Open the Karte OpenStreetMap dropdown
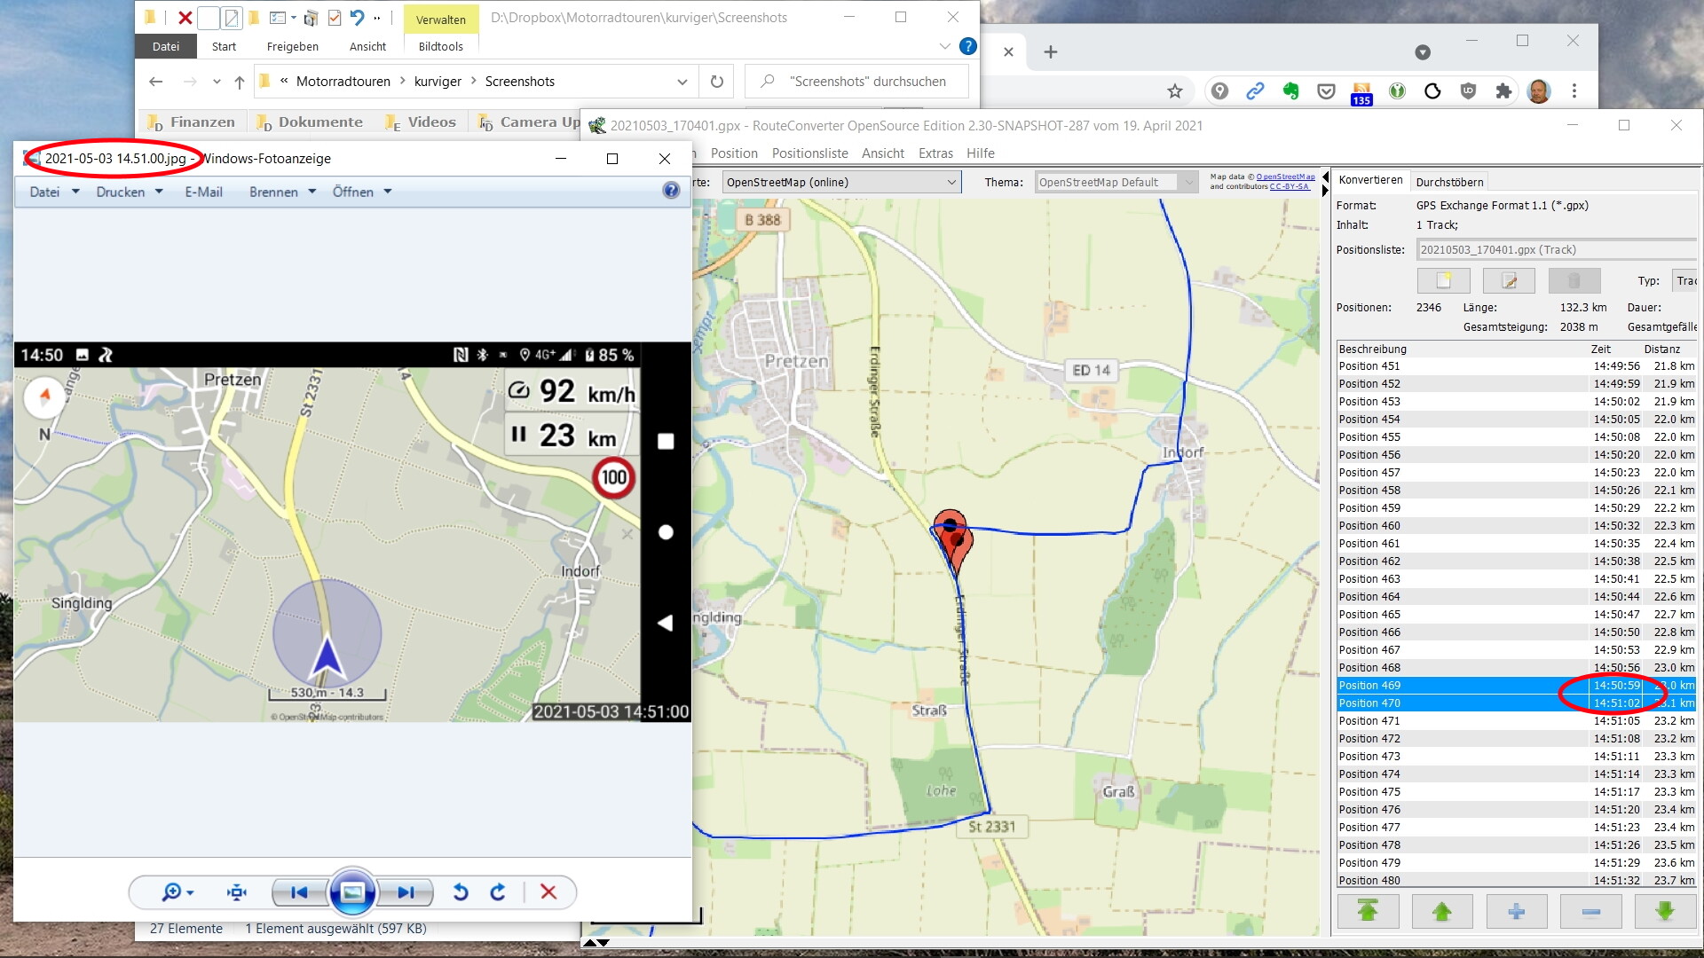 coord(841,182)
